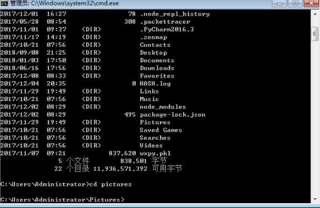
Task: Click the Videos directory name
Action: click(x=151, y=146)
